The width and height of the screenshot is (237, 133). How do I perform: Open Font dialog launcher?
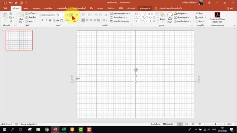pos(79,25)
